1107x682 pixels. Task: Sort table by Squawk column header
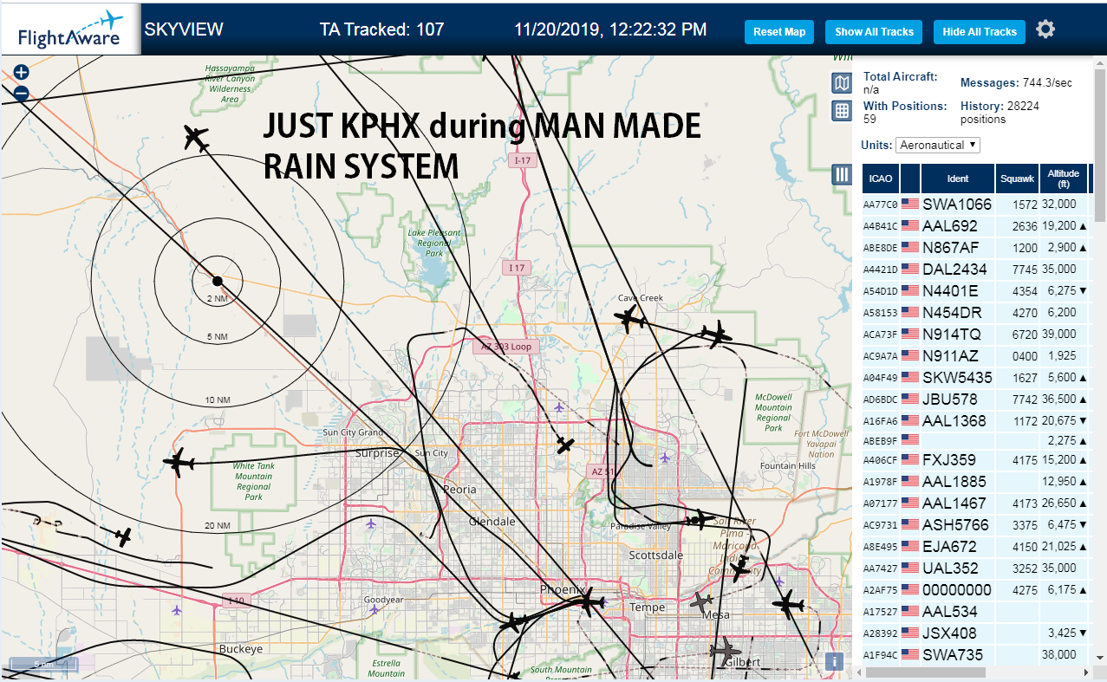point(1017,179)
